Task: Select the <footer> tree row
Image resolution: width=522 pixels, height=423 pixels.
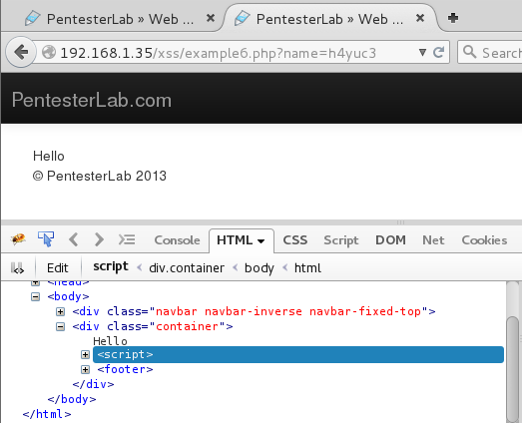Action: pyautogui.click(x=125, y=369)
